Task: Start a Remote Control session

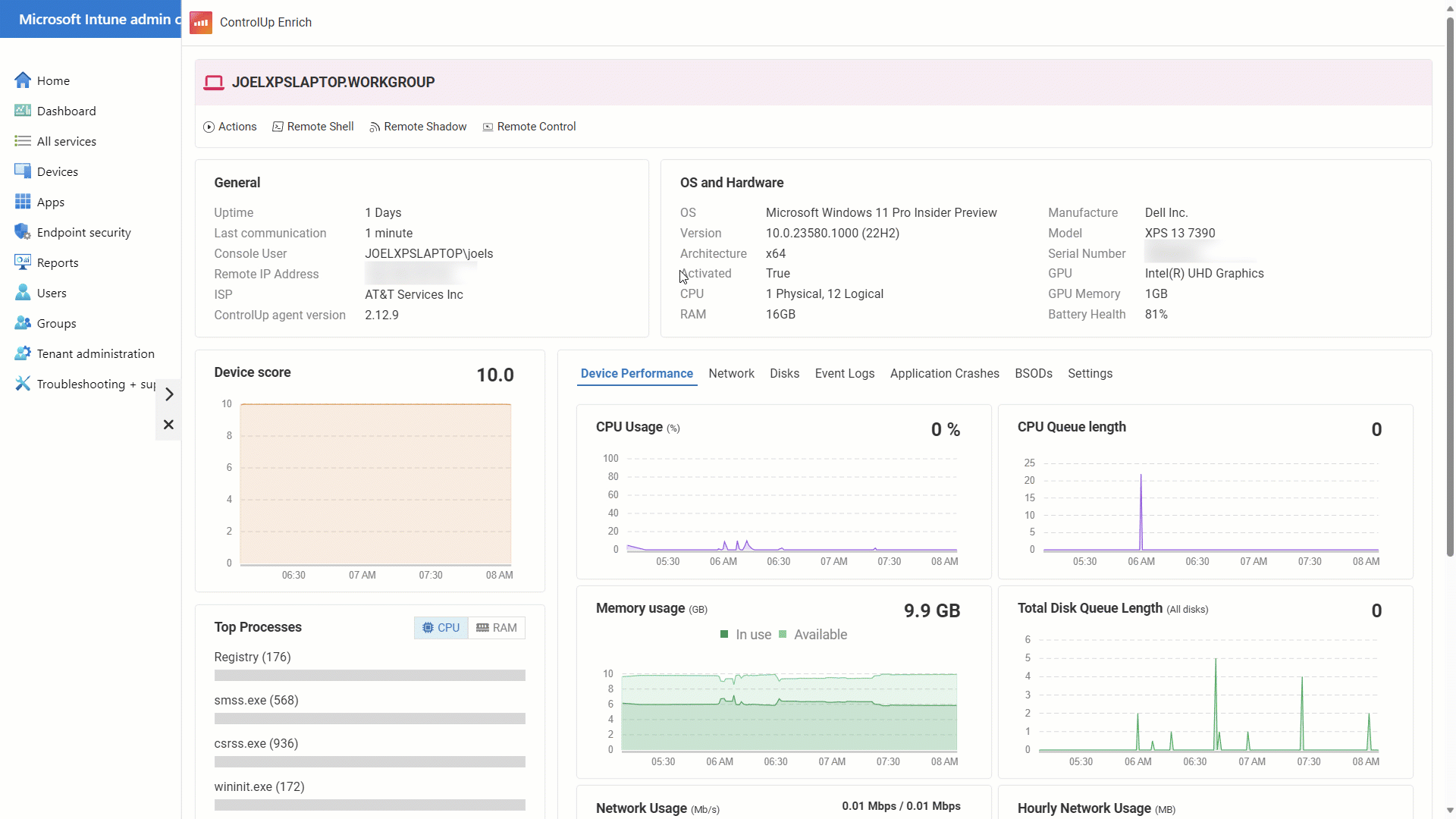Action: pyautogui.click(x=529, y=127)
